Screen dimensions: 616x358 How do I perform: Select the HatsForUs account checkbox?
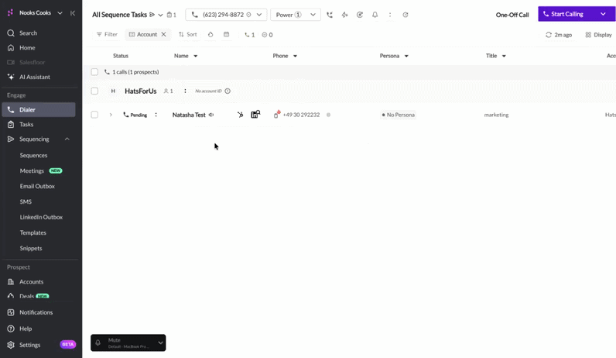click(94, 91)
